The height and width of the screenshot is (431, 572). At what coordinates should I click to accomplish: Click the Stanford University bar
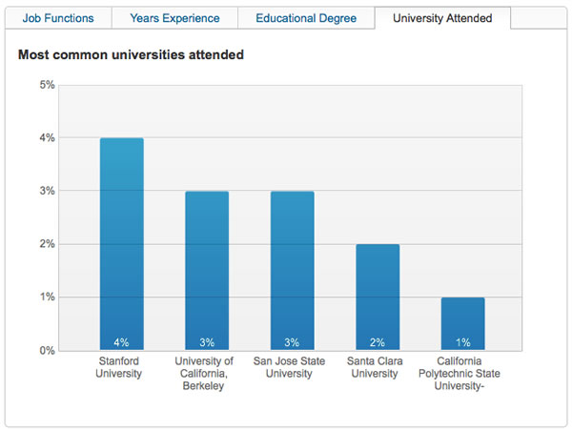pos(122,244)
